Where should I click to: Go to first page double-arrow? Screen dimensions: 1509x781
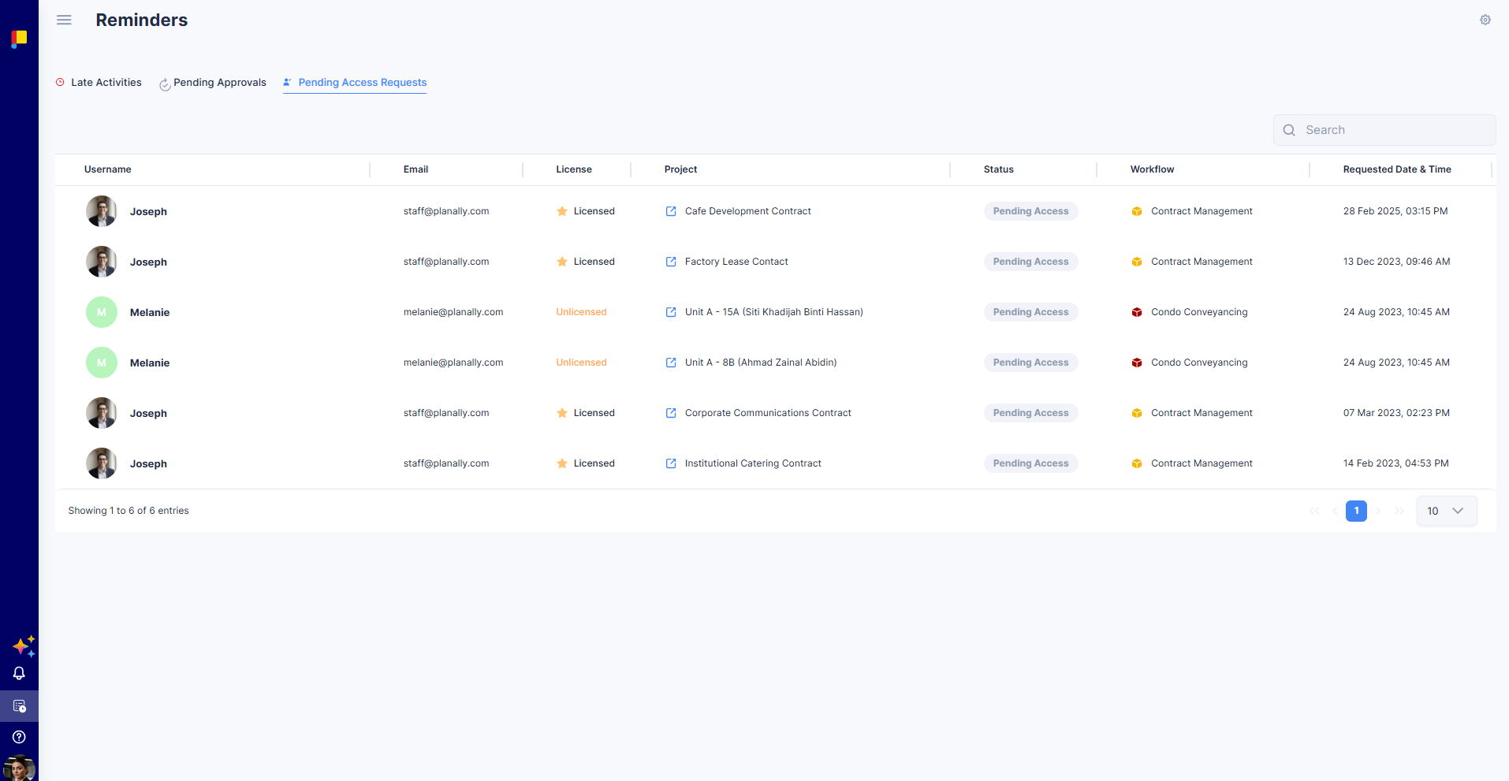point(1314,511)
